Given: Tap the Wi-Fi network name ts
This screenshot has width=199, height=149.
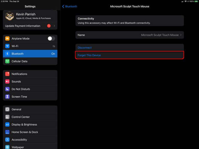Looking at the screenshot, I should [x=54, y=46].
